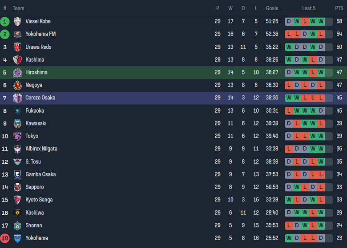The height and width of the screenshot is (248, 347).
Task: Select the Albirex Niigata team name
Action: tap(41, 149)
